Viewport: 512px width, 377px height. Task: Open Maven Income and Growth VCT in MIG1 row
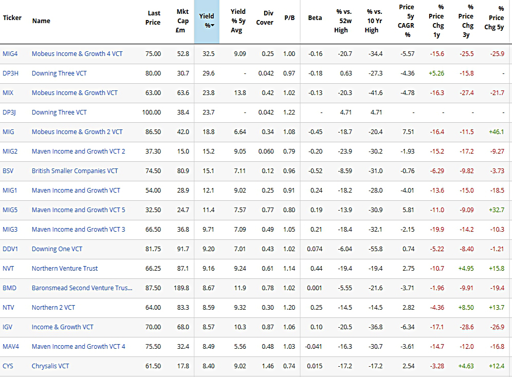point(76,191)
